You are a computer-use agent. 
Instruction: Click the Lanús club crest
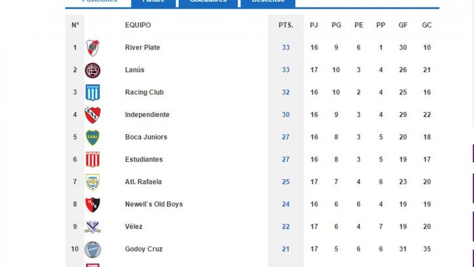pyautogui.click(x=92, y=70)
